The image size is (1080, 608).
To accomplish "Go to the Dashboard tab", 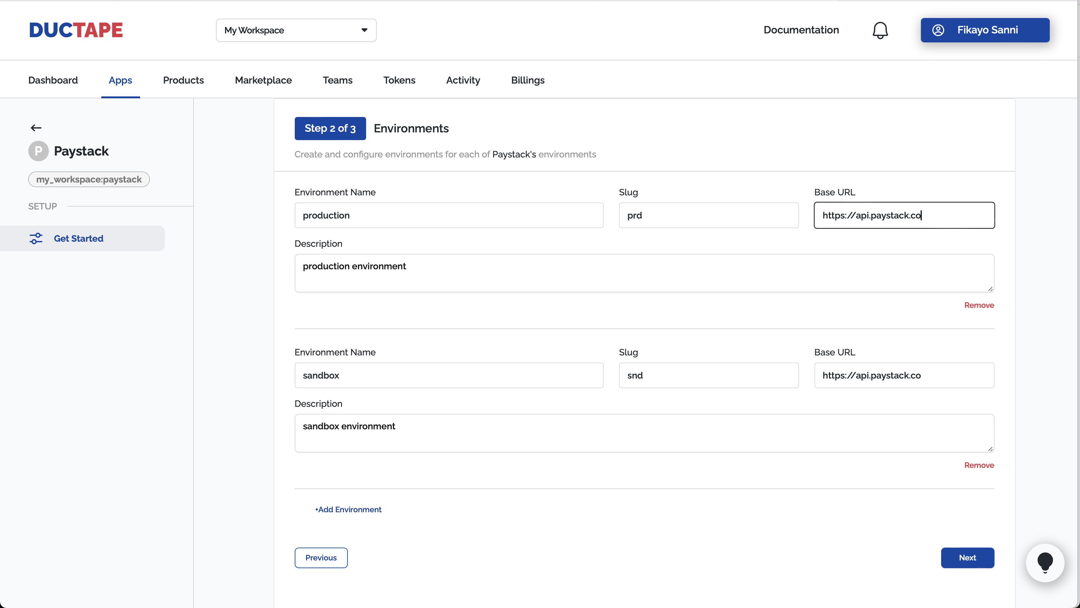I will pyautogui.click(x=53, y=80).
